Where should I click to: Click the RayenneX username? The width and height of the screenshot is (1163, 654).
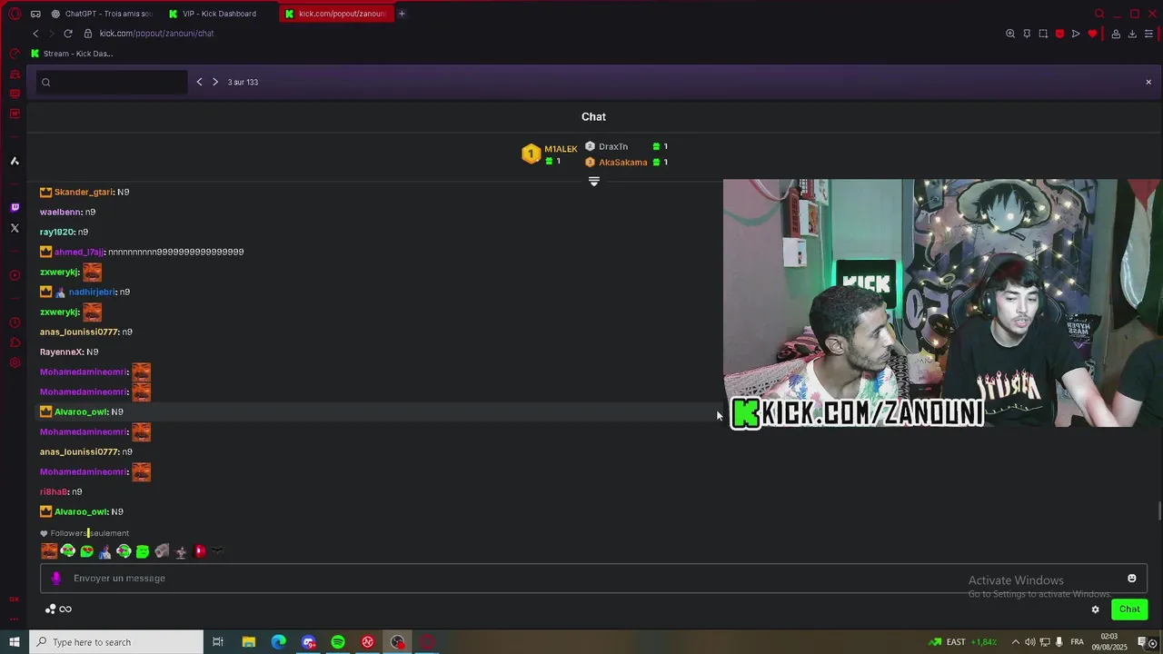point(62,352)
